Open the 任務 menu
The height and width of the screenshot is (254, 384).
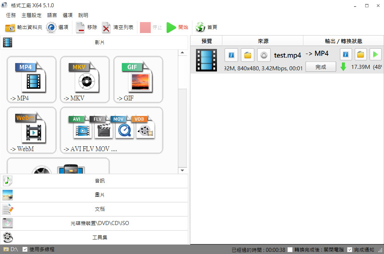pos(11,15)
